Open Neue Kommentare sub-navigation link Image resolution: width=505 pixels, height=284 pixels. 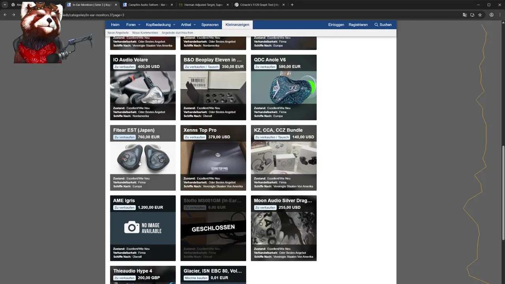click(x=145, y=33)
